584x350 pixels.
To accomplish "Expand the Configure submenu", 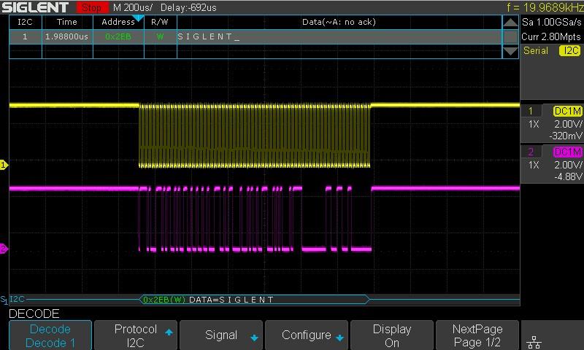I will [307, 335].
